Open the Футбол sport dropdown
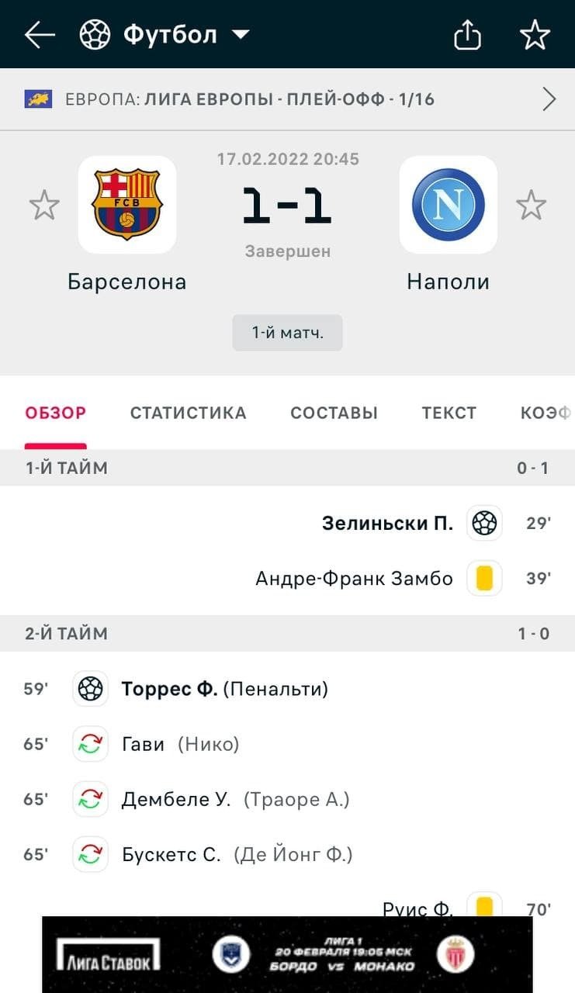The width and height of the screenshot is (575, 993). click(x=165, y=35)
